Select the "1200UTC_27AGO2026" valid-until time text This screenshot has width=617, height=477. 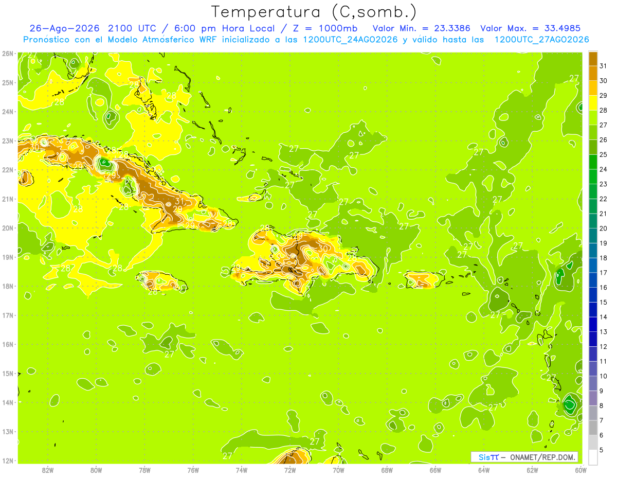[542, 40]
